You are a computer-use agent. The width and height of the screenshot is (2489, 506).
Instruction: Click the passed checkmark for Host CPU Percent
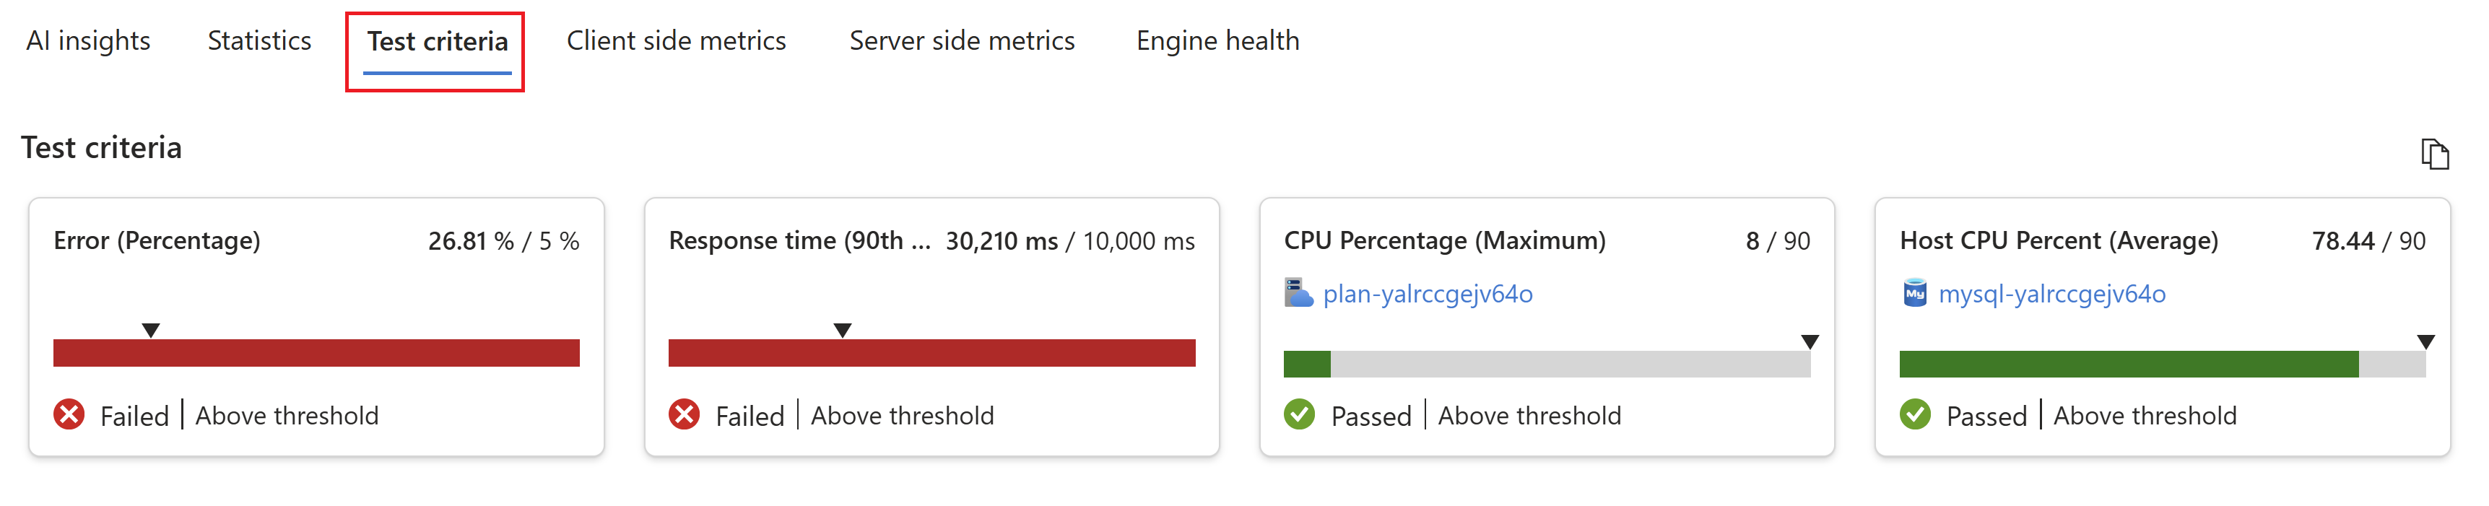click(x=1915, y=414)
